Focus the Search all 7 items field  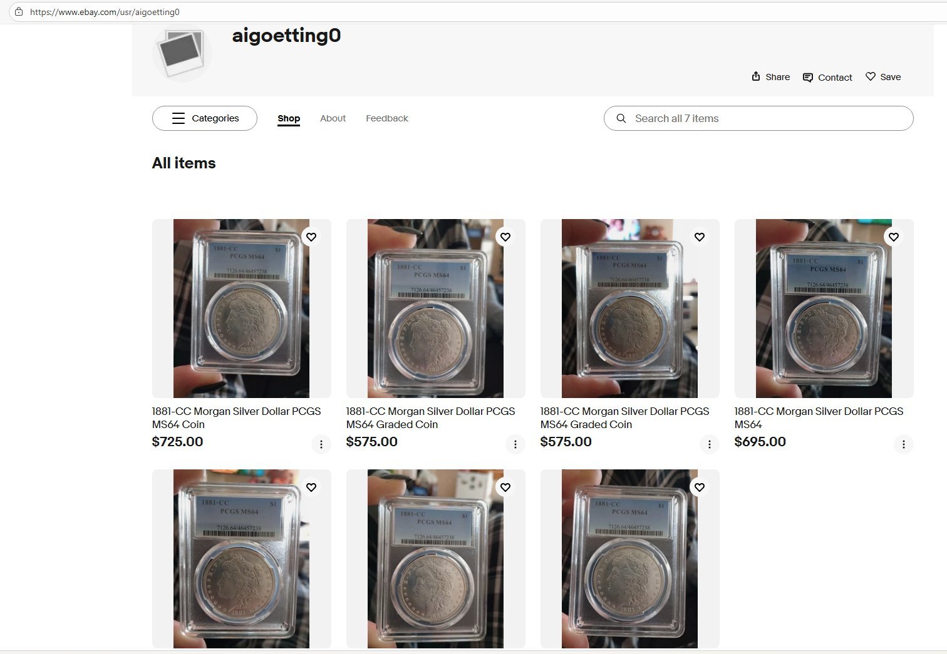758,118
